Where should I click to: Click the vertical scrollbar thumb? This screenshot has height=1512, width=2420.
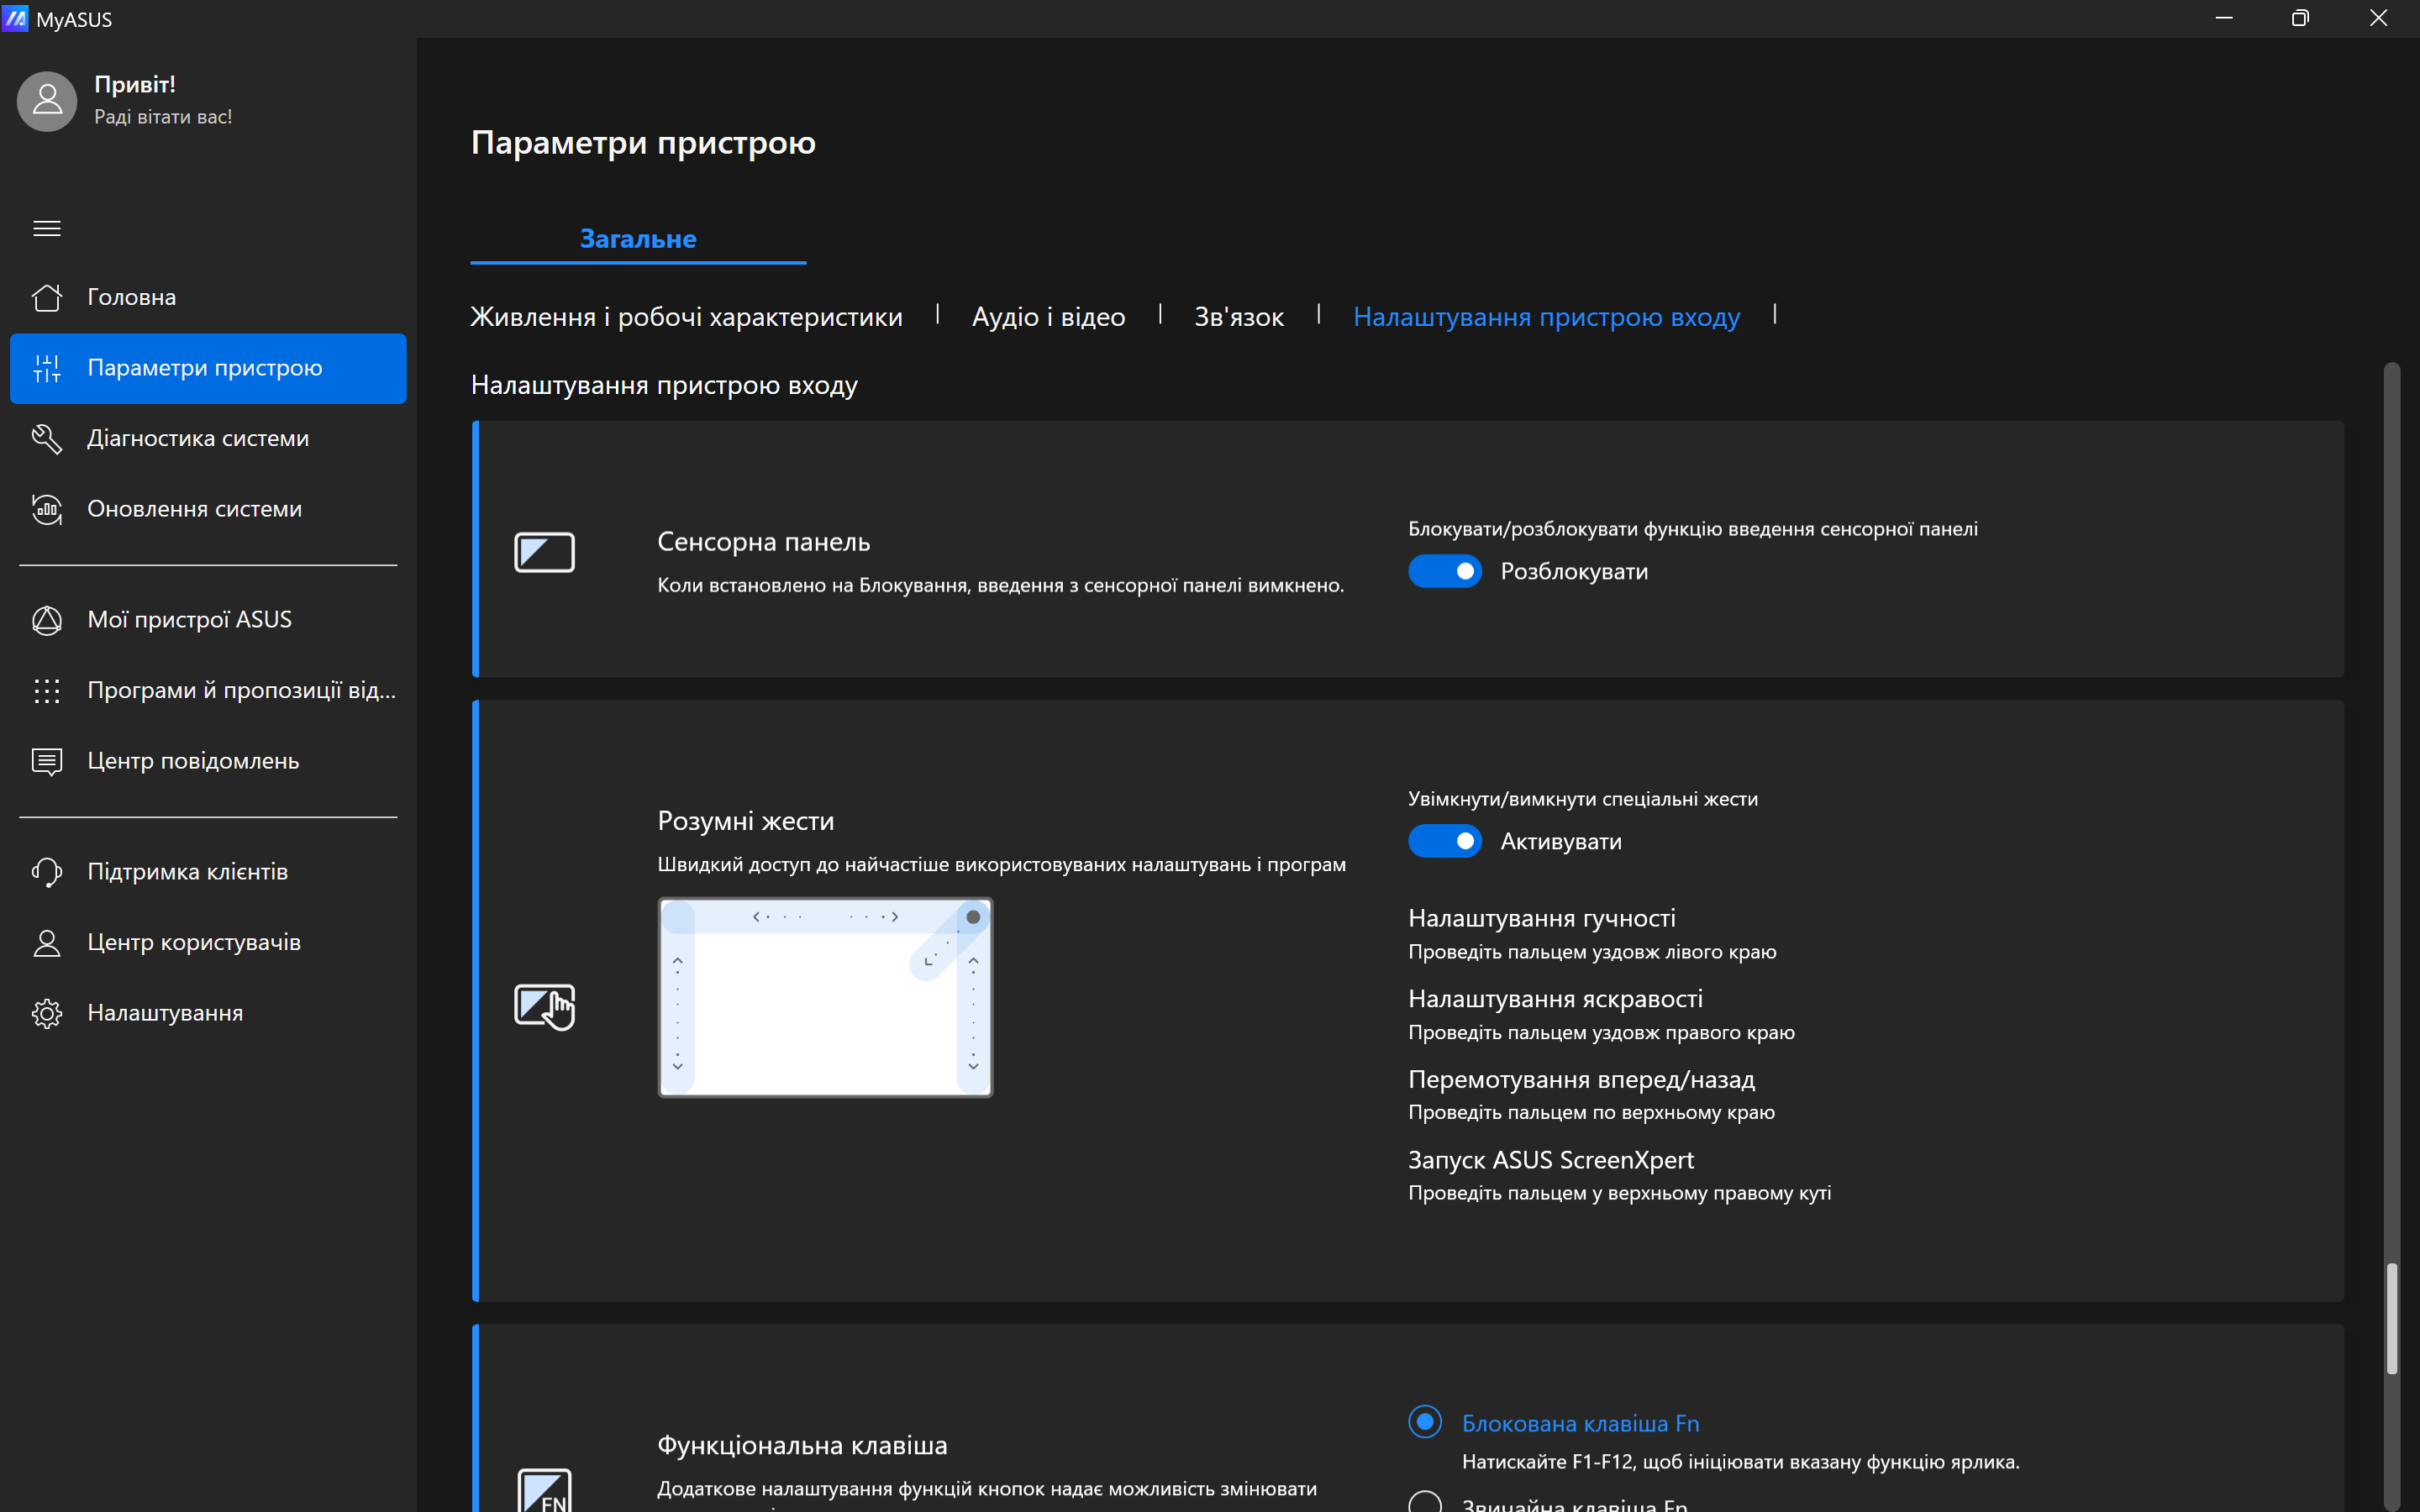[x=2391, y=1318]
